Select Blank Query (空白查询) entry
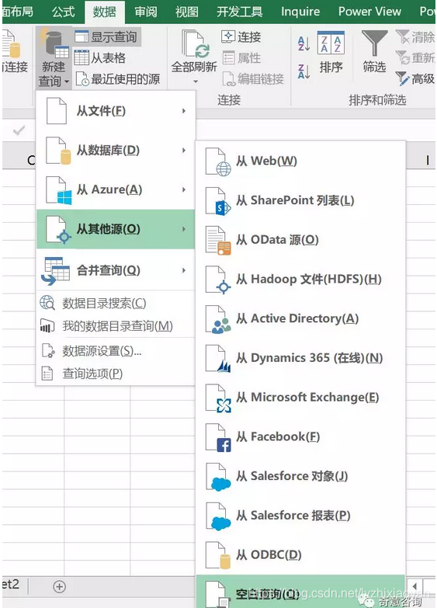The height and width of the screenshot is (608, 437). point(300,592)
